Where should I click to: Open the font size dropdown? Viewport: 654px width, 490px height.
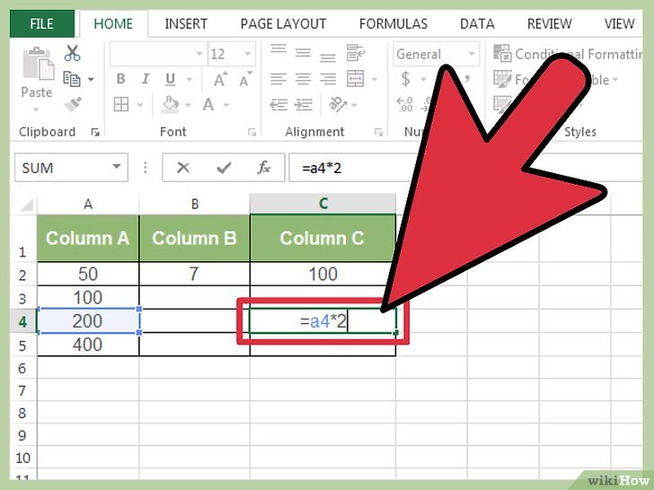coord(248,54)
